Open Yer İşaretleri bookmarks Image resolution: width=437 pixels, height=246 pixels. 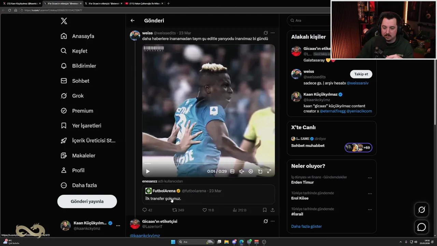(81, 125)
